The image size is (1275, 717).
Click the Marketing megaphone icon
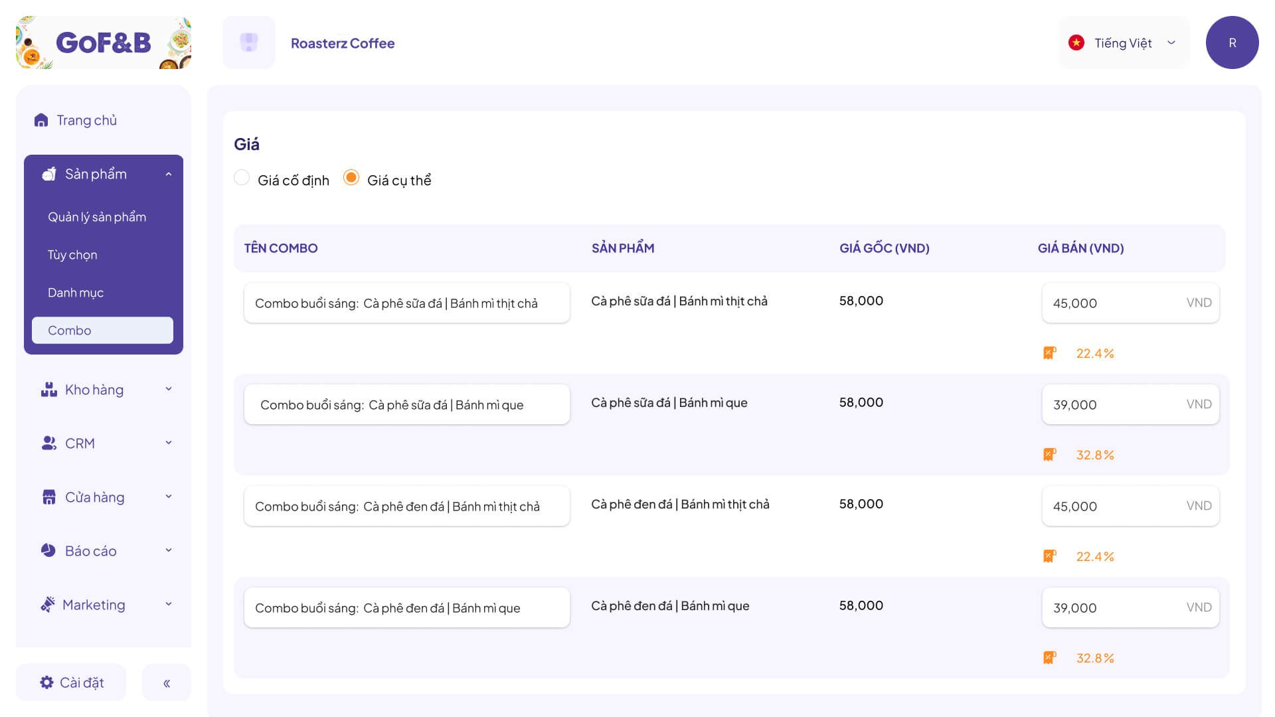click(x=47, y=604)
